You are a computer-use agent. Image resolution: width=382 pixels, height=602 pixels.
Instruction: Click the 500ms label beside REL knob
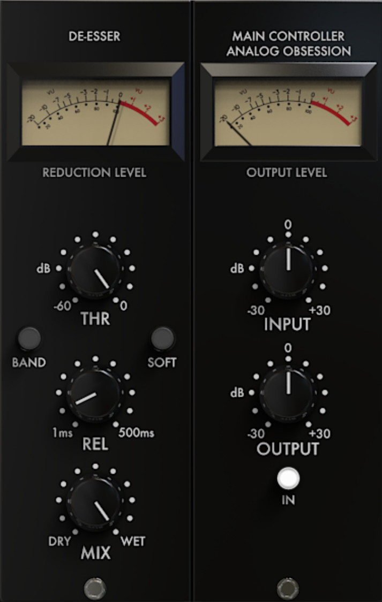coord(136,433)
